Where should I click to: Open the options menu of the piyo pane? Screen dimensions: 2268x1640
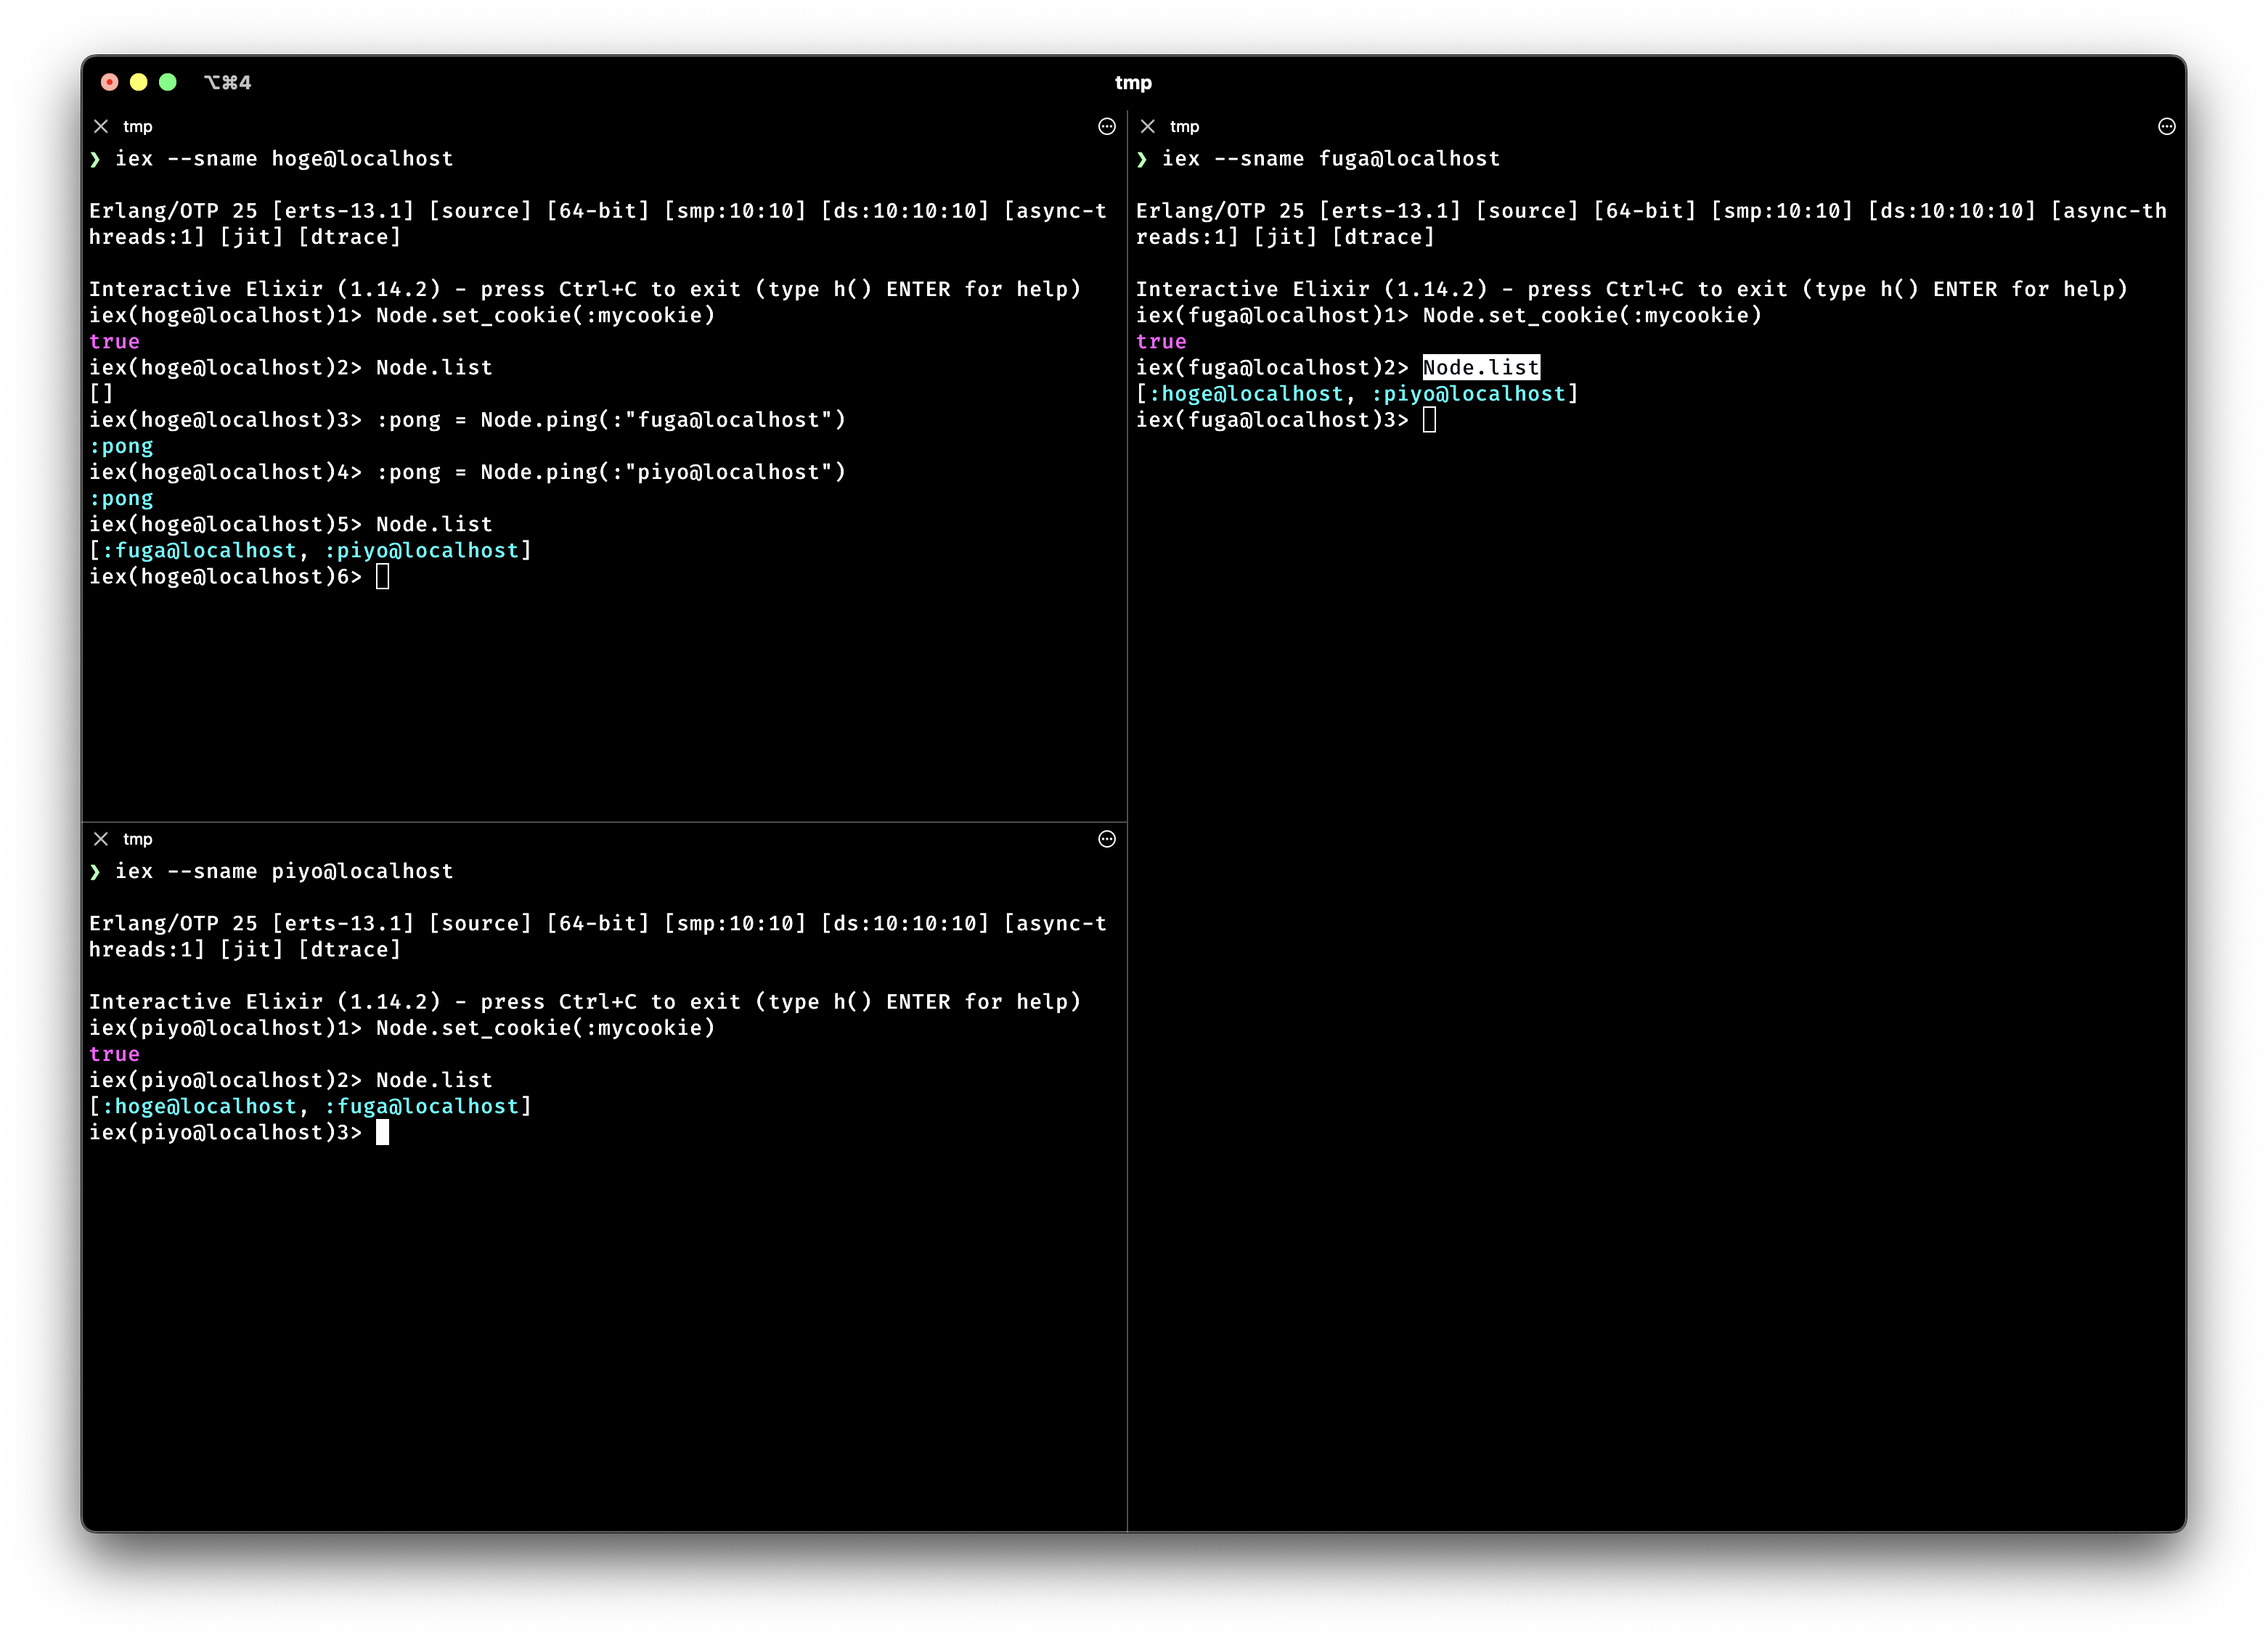1108,840
